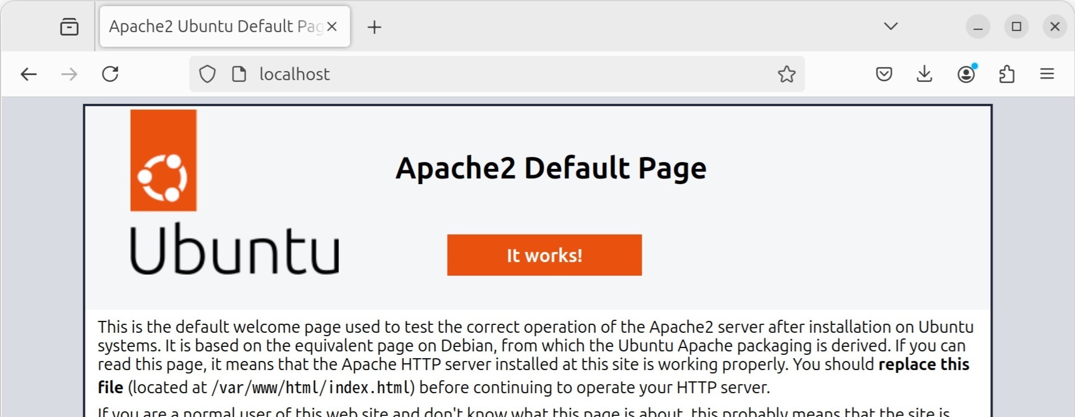This screenshot has width=1075, height=417.
Task: View site information page icon
Action: [239, 74]
